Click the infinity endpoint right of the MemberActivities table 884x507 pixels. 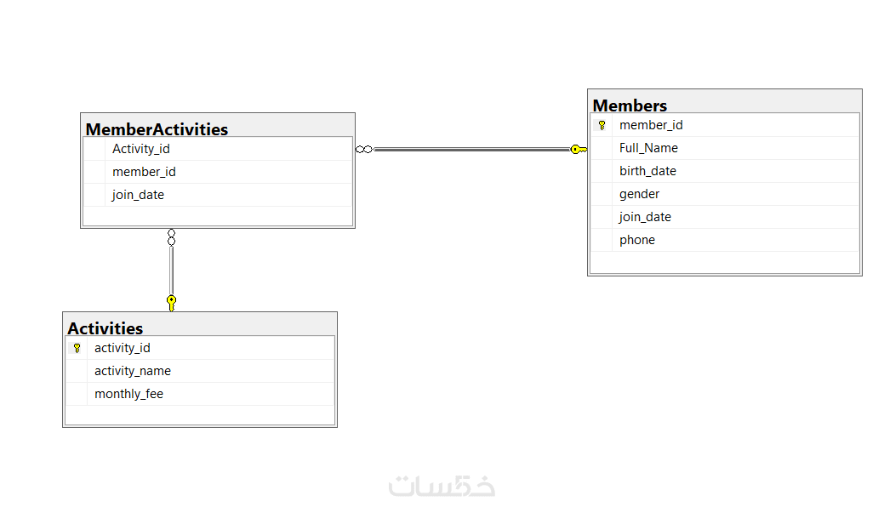364,150
